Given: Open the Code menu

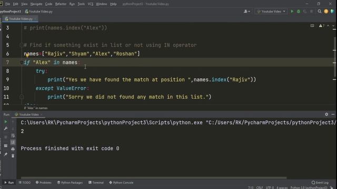Looking at the screenshot, I should tap(48, 4).
